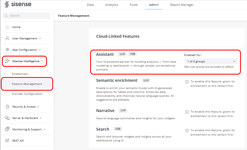The image size is (247, 150).
Task: Click the LLM tag next to Assistant
Action: pyautogui.click(x=122, y=54)
